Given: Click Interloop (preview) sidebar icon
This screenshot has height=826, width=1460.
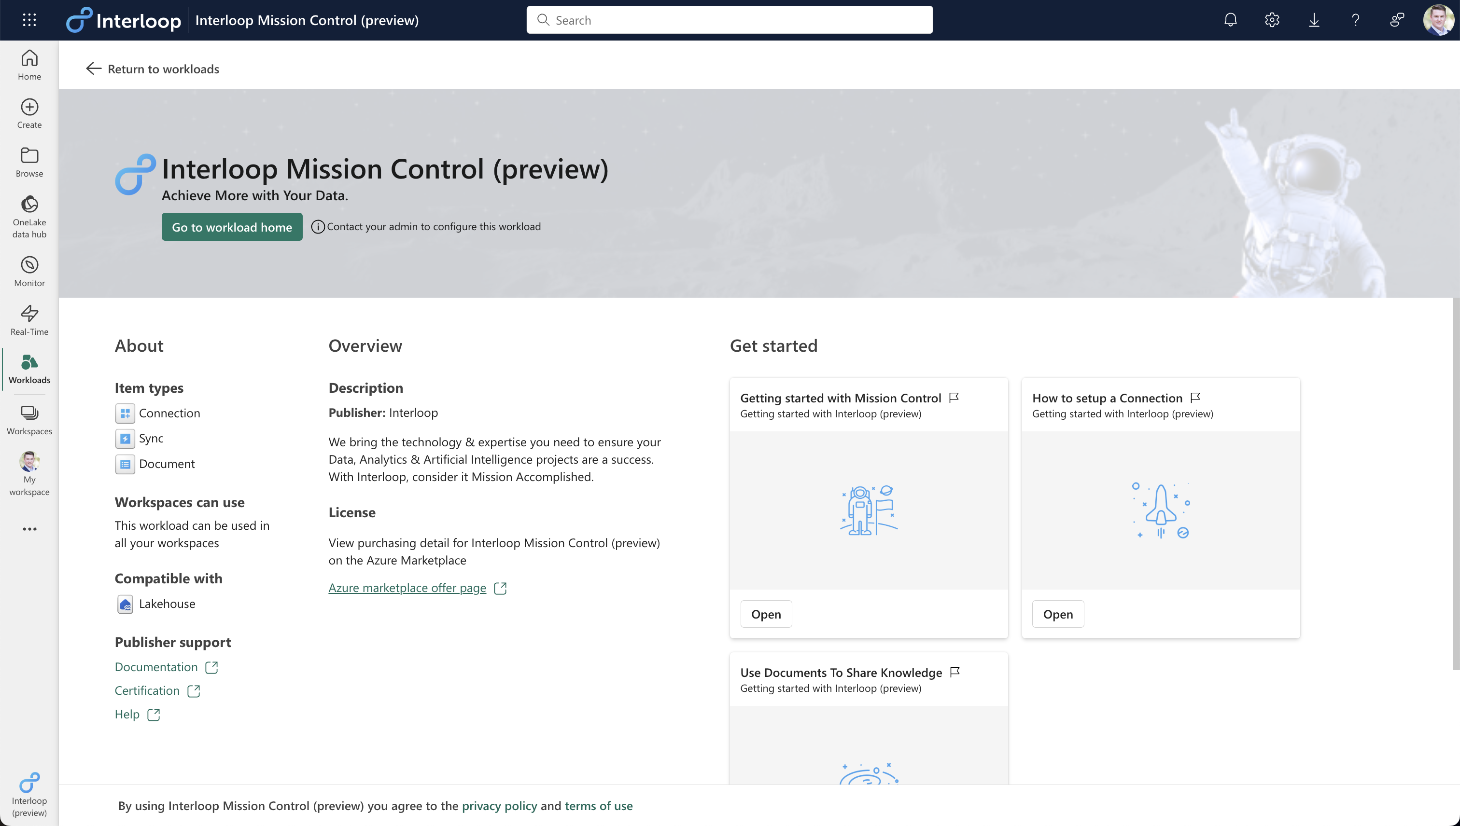Looking at the screenshot, I should tap(29, 794).
